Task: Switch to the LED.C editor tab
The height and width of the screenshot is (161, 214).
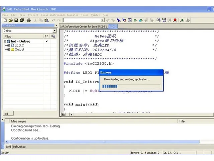Action: [x=113, y=26]
